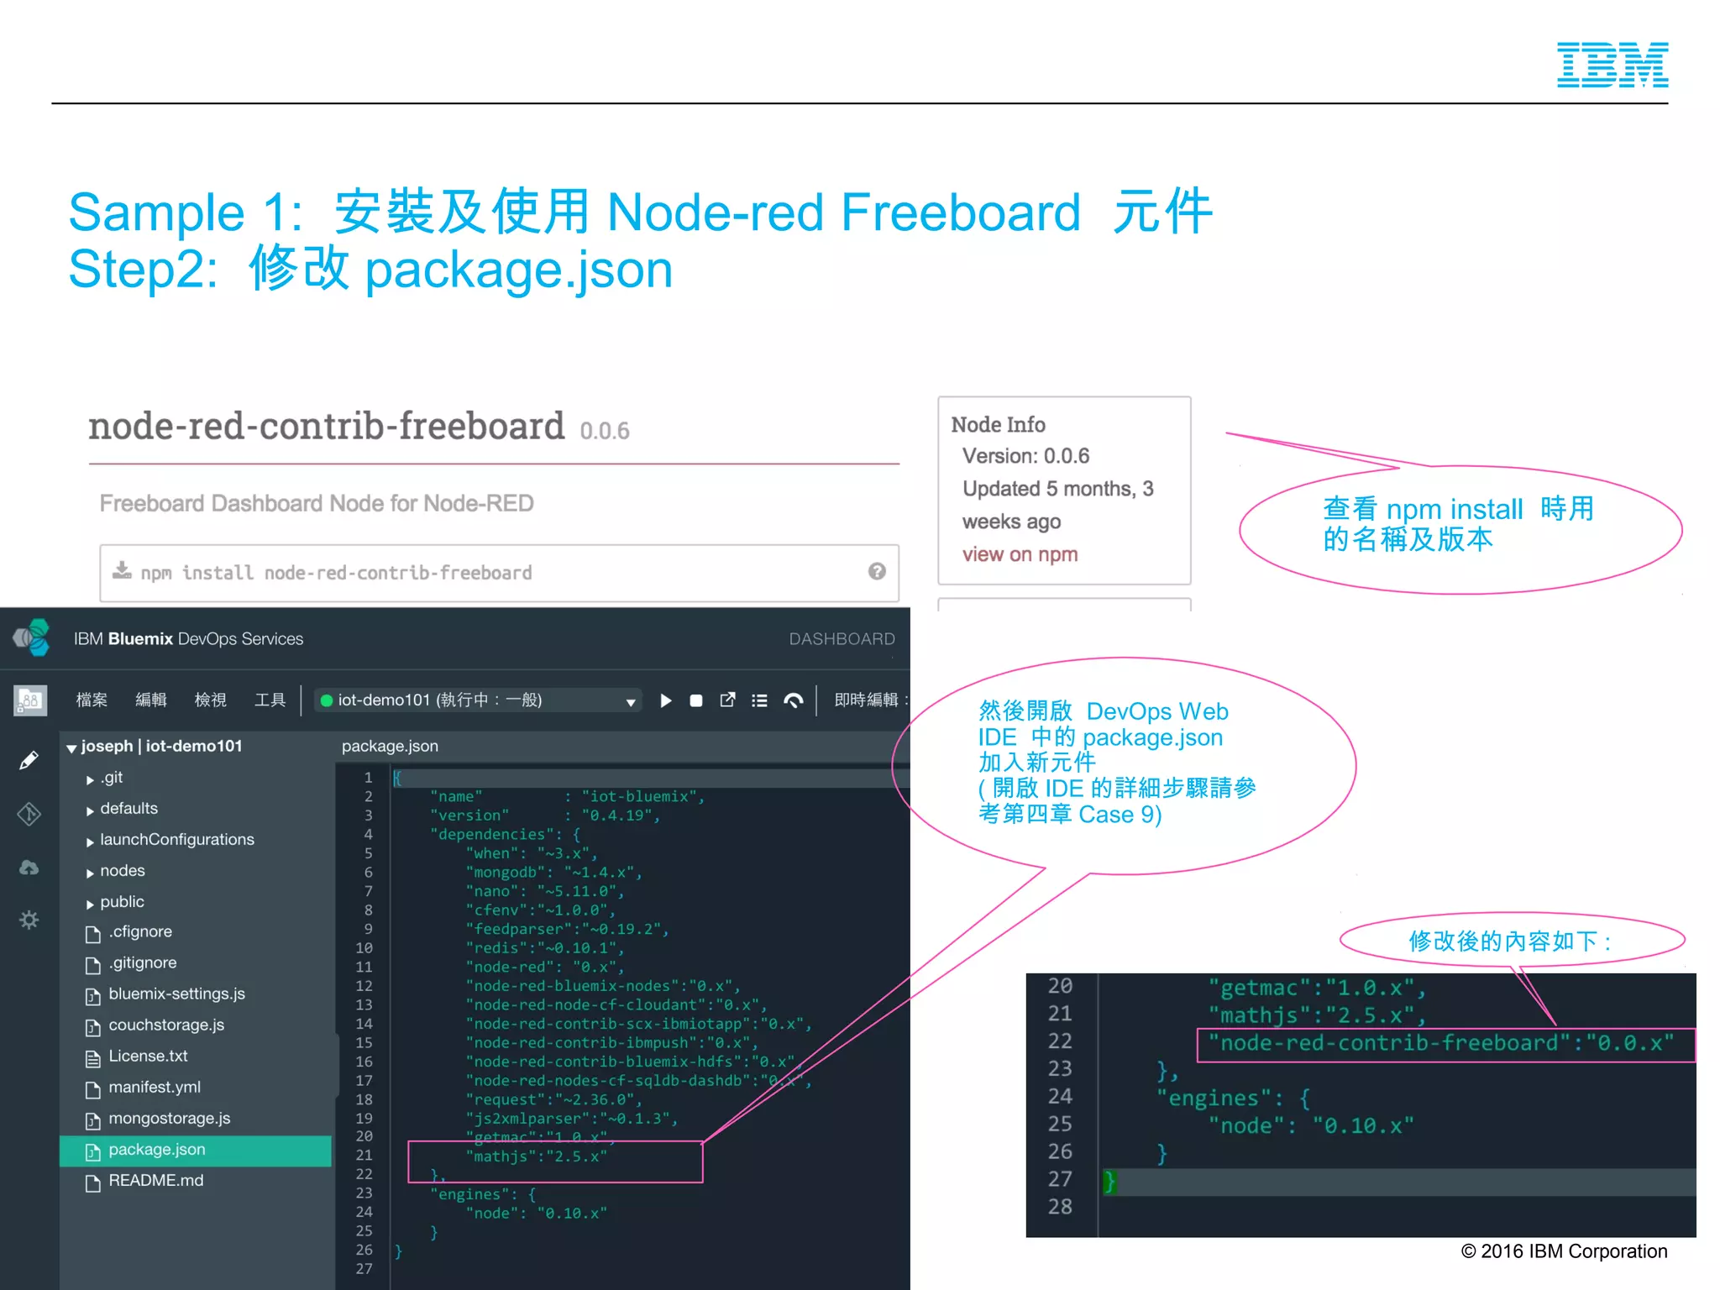The image size is (1720, 1290).
Task: Open the 檔案 menu
Action: [x=92, y=700]
